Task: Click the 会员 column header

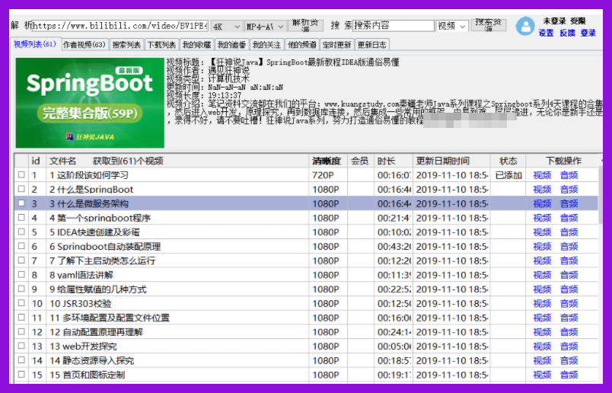Action: (x=360, y=161)
